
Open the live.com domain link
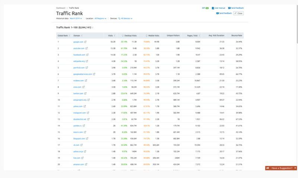pyautogui.click(x=77, y=158)
